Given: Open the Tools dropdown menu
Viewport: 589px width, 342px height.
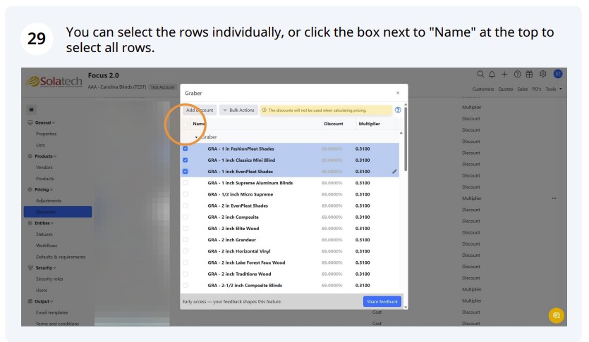Looking at the screenshot, I should [x=554, y=89].
